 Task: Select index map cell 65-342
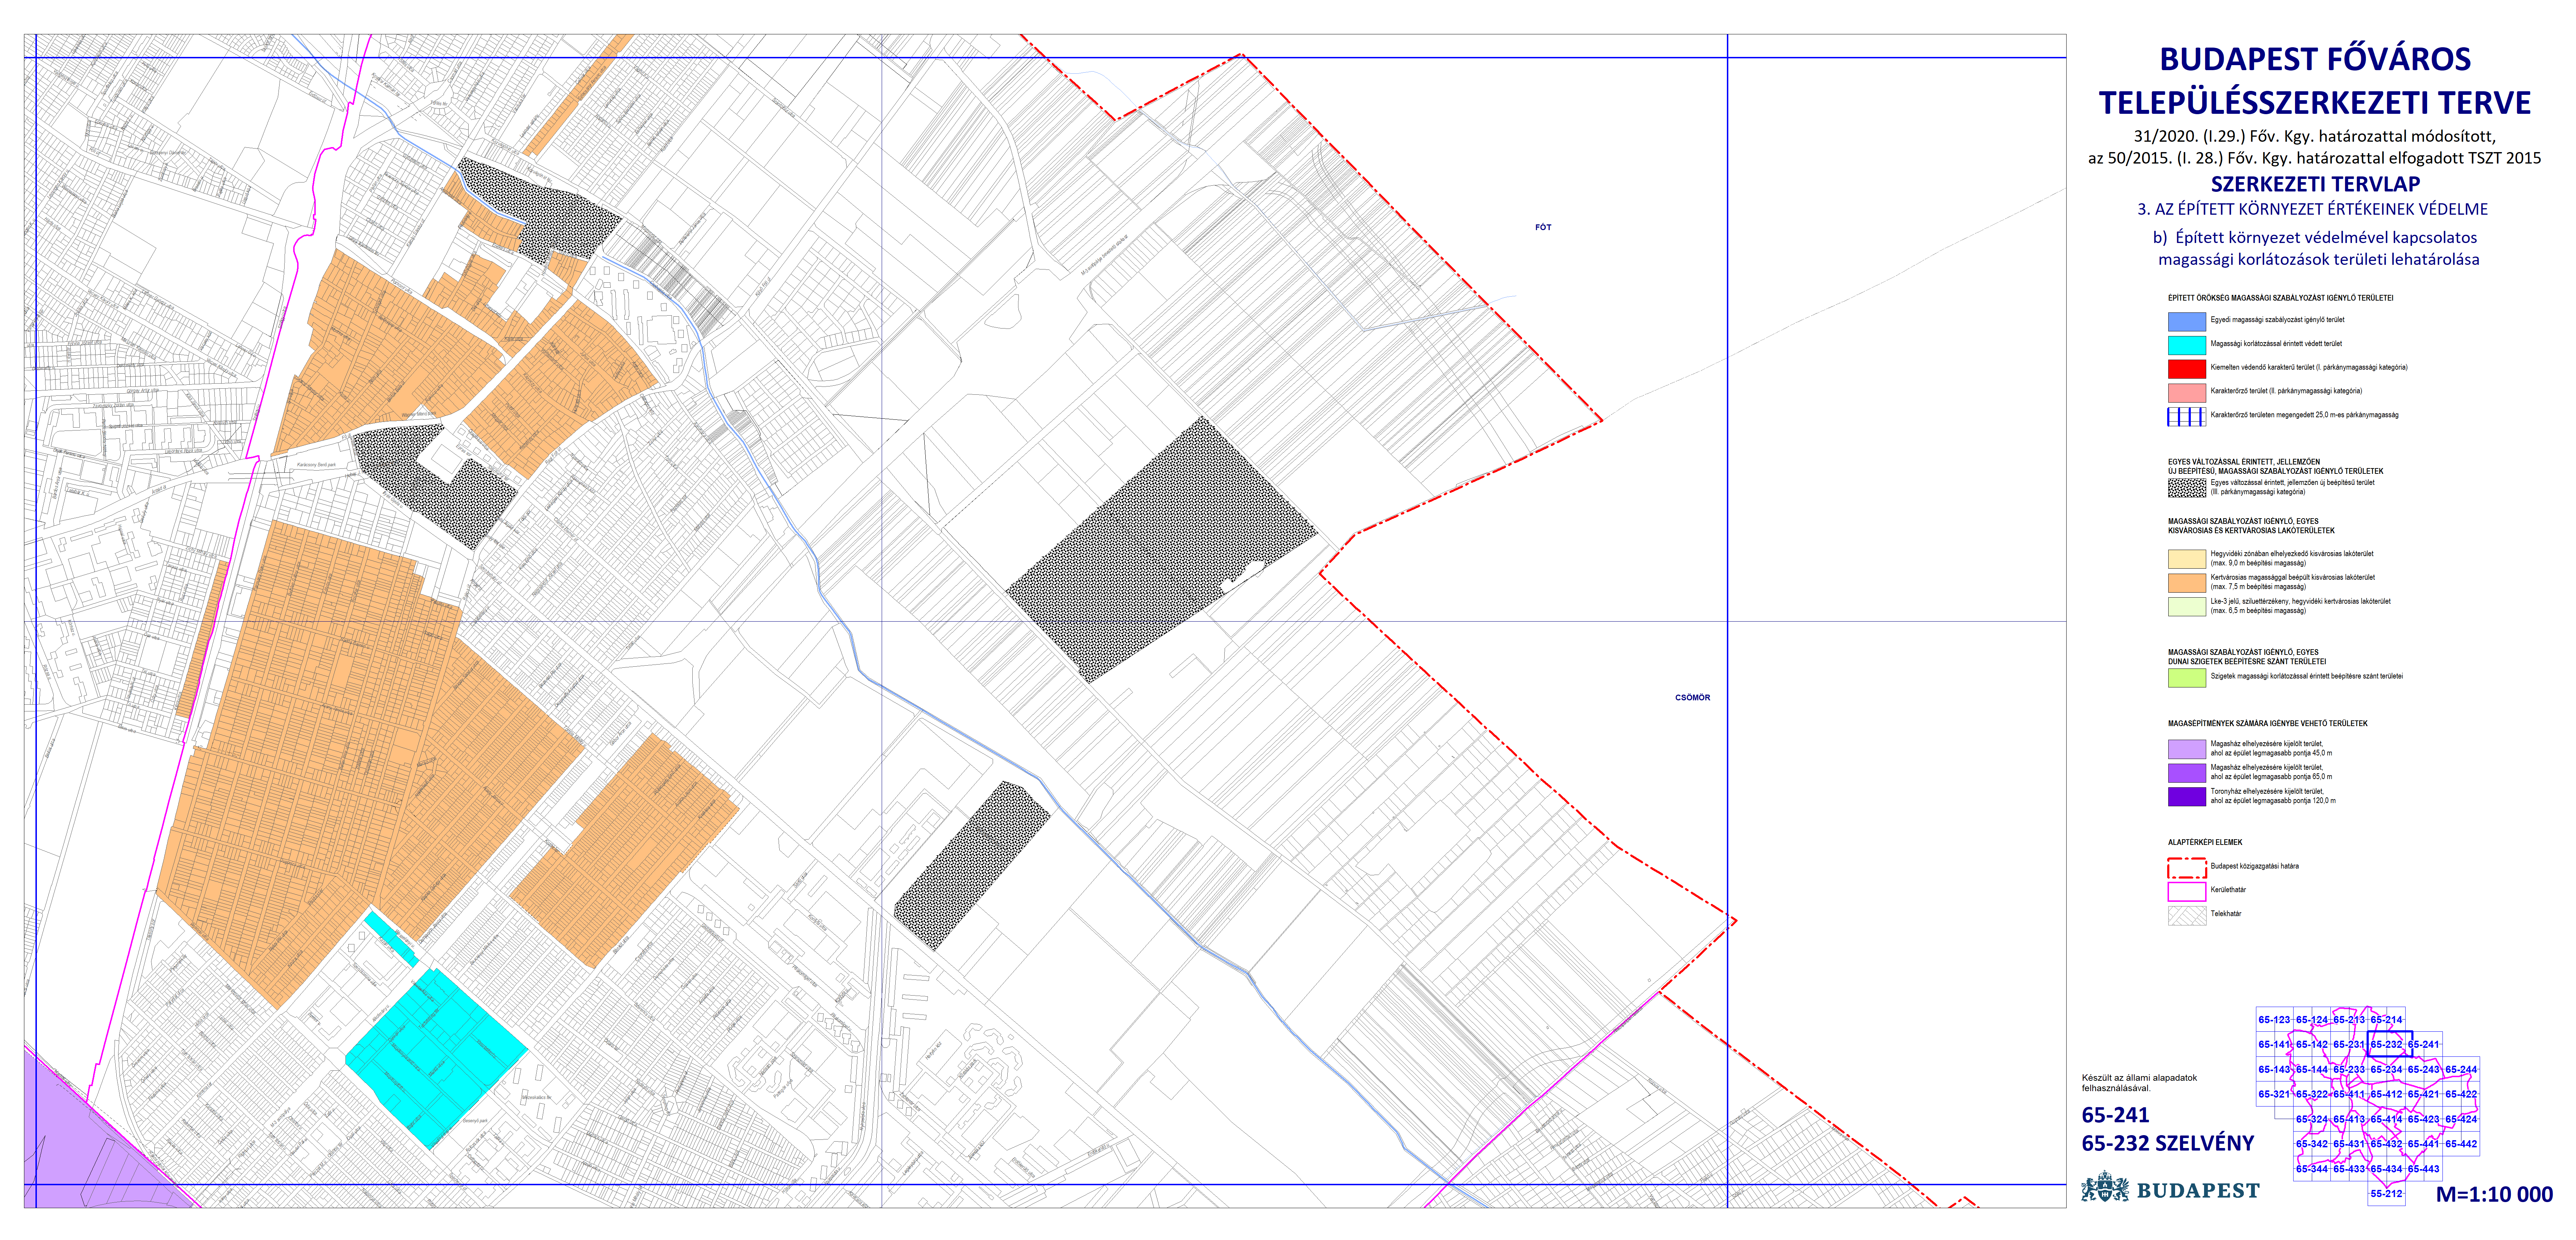click(x=2312, y=1144)
